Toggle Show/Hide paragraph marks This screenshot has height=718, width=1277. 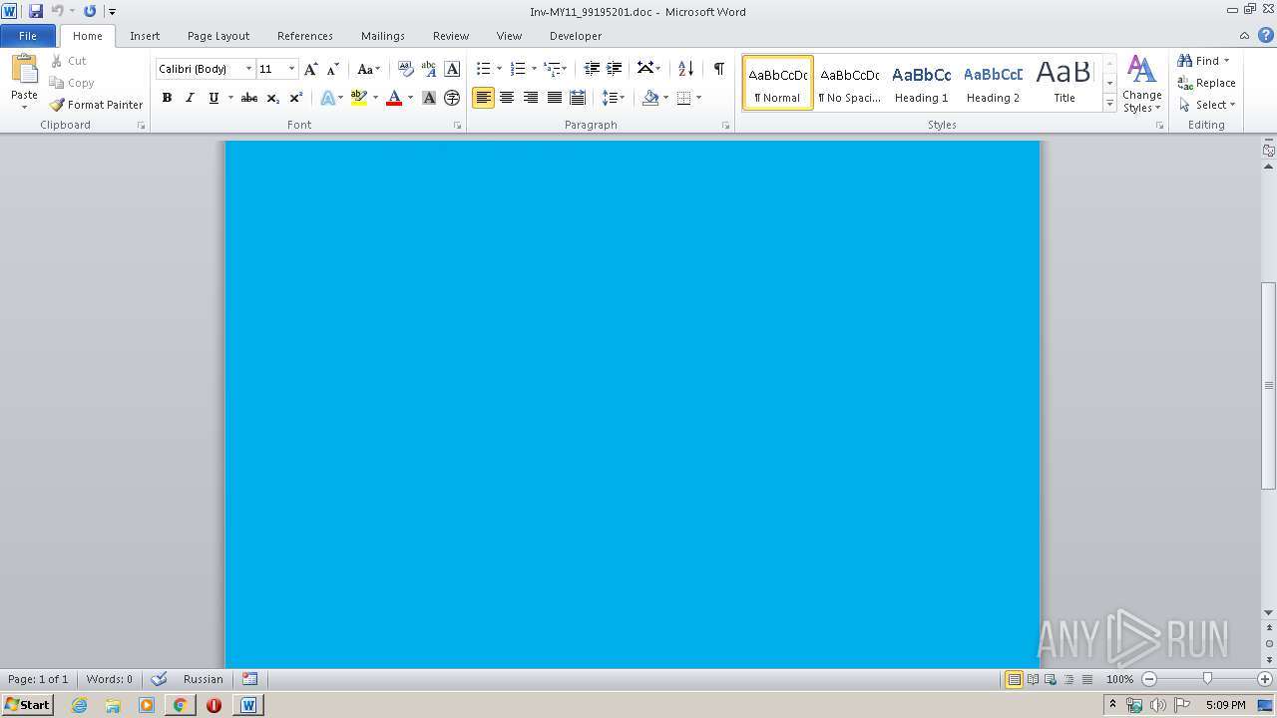pos(718,69)
